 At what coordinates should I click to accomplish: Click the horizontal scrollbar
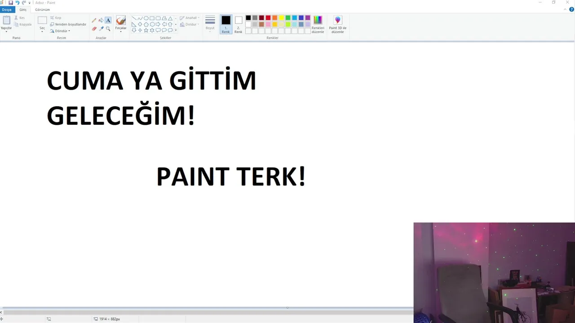(208, 312)
